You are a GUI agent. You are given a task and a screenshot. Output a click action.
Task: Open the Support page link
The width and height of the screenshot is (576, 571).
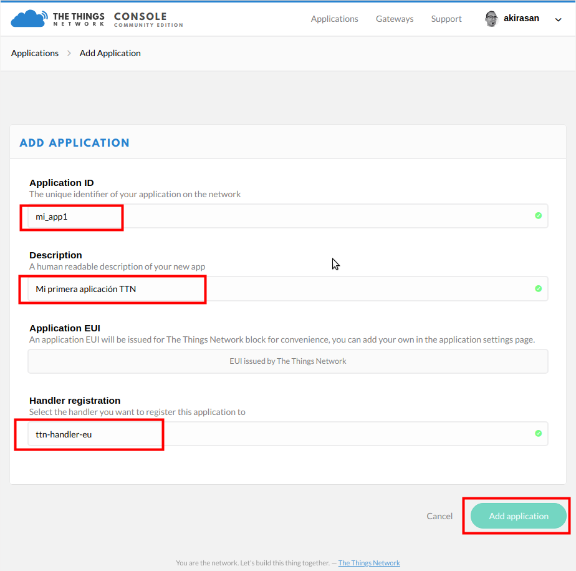tap(446, 19)
